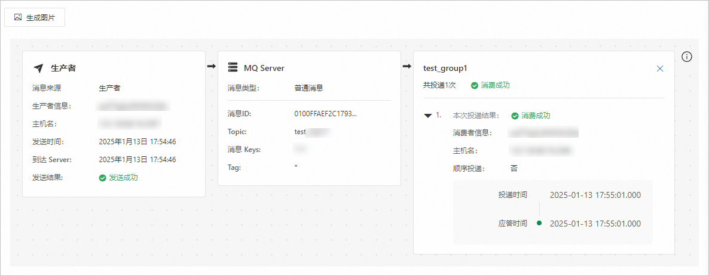The width and height of the screenshot is (709, 276).
Task: Select the test_group1 heading
Action: coord(445,68)
